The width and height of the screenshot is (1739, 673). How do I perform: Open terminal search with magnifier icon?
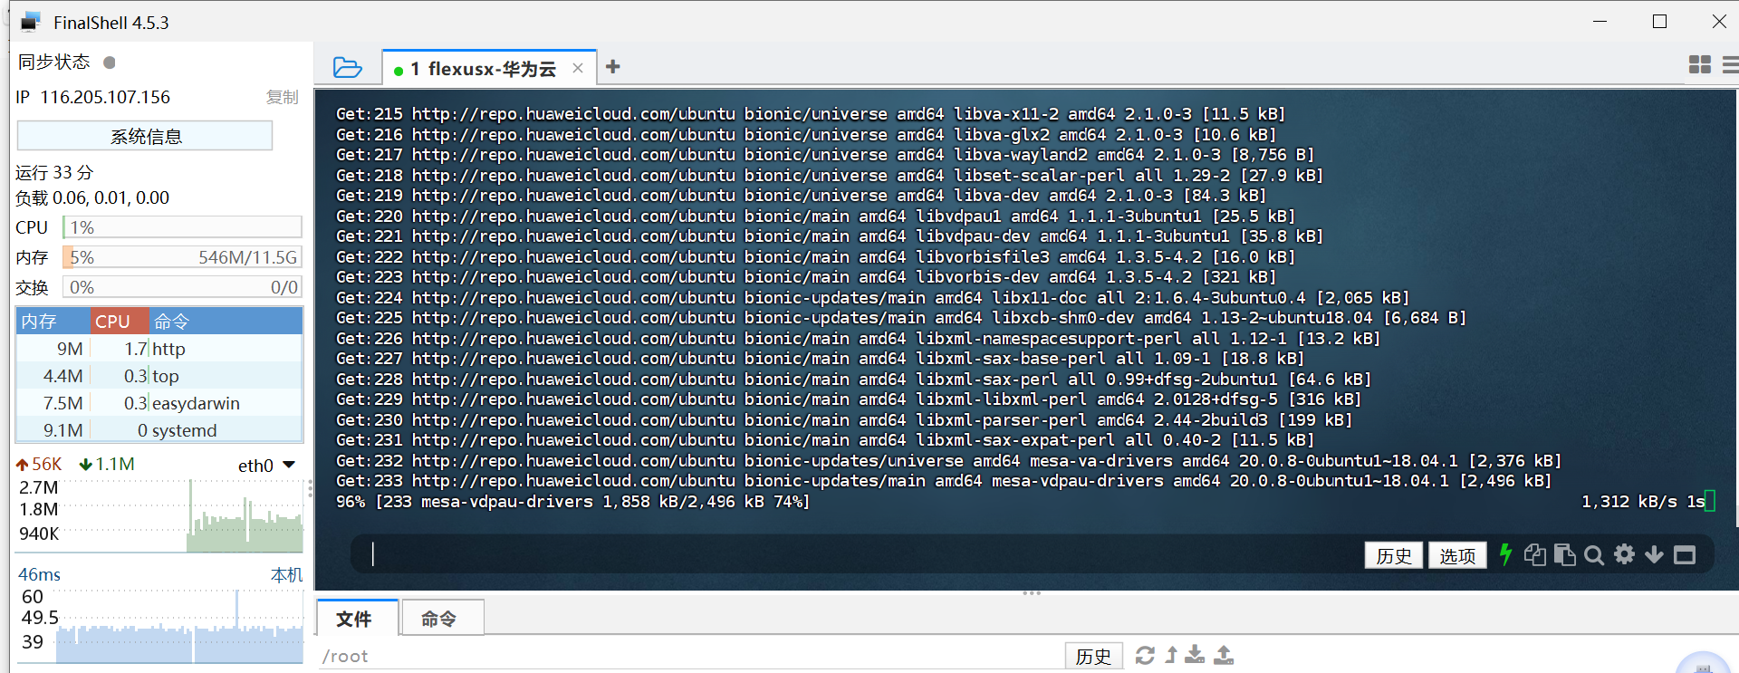point(1594,554)
